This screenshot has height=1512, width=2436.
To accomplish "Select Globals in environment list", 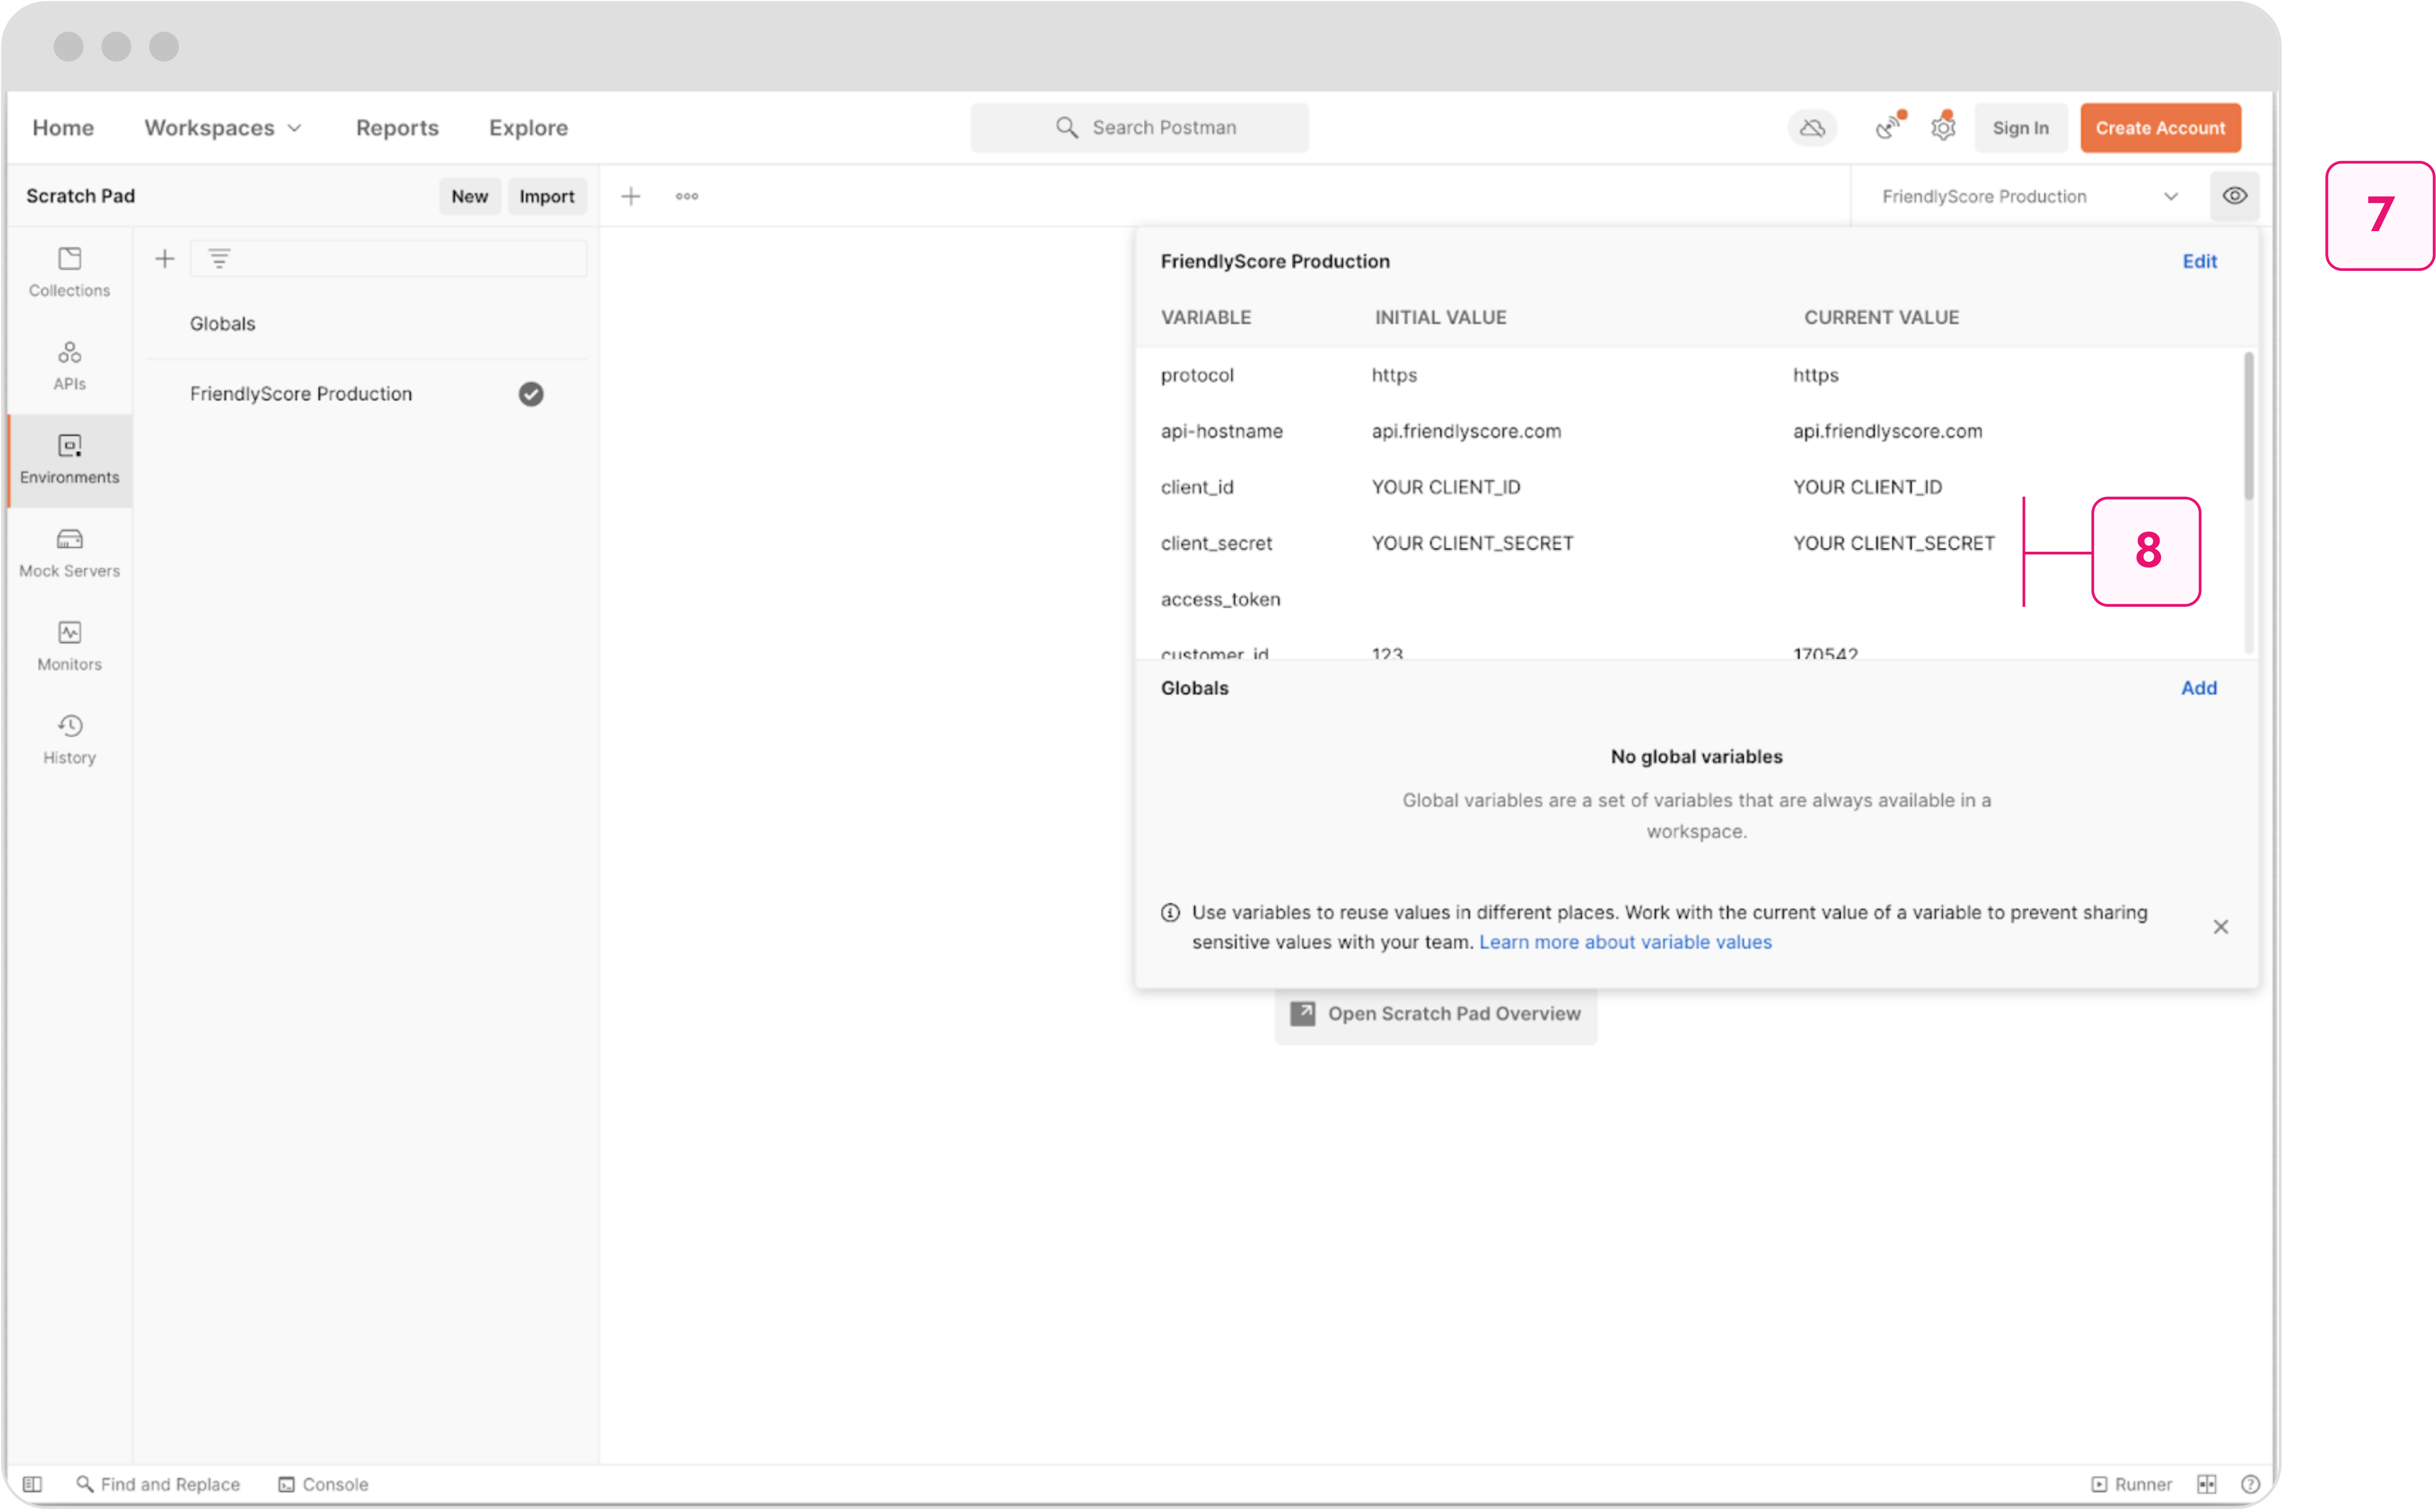I will coord(222,324).
